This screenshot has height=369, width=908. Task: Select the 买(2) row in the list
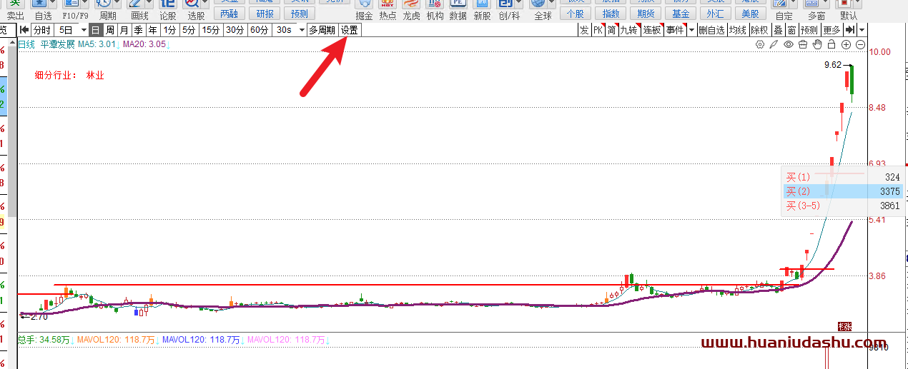click(x=842, y=191)
